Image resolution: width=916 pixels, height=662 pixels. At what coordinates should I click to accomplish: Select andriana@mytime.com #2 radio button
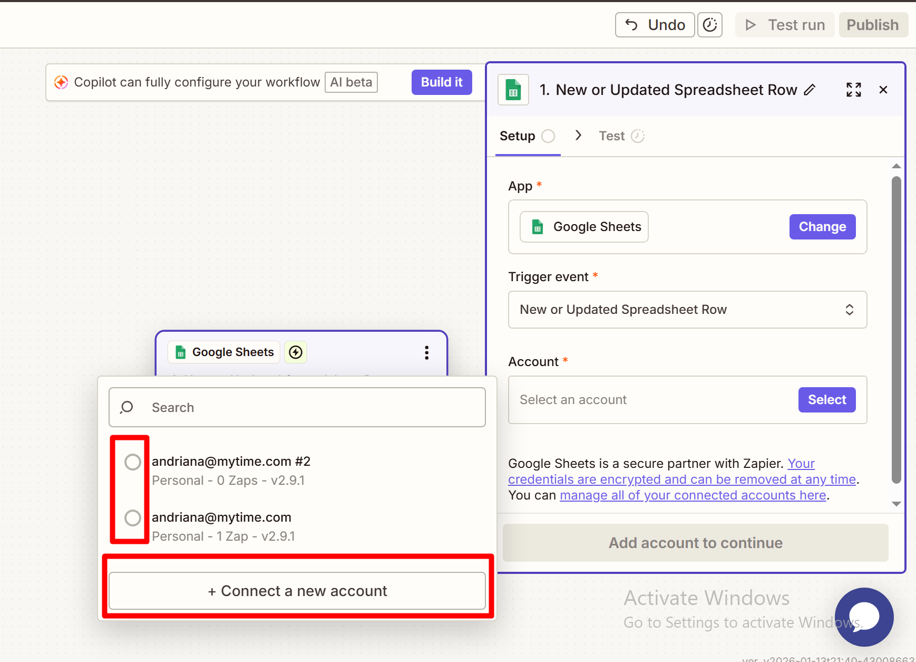132,462
